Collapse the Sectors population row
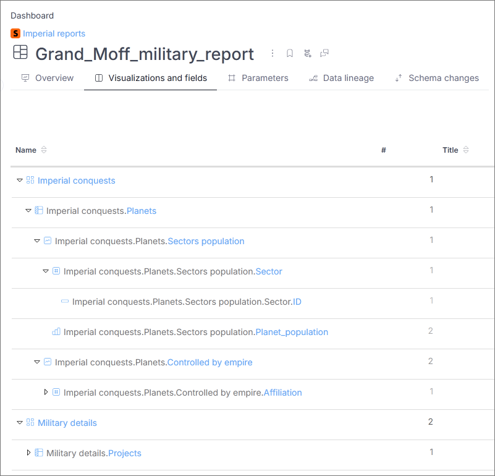This screenshot has height=476, width=495. pyautogui.click(x=37, y=241)
